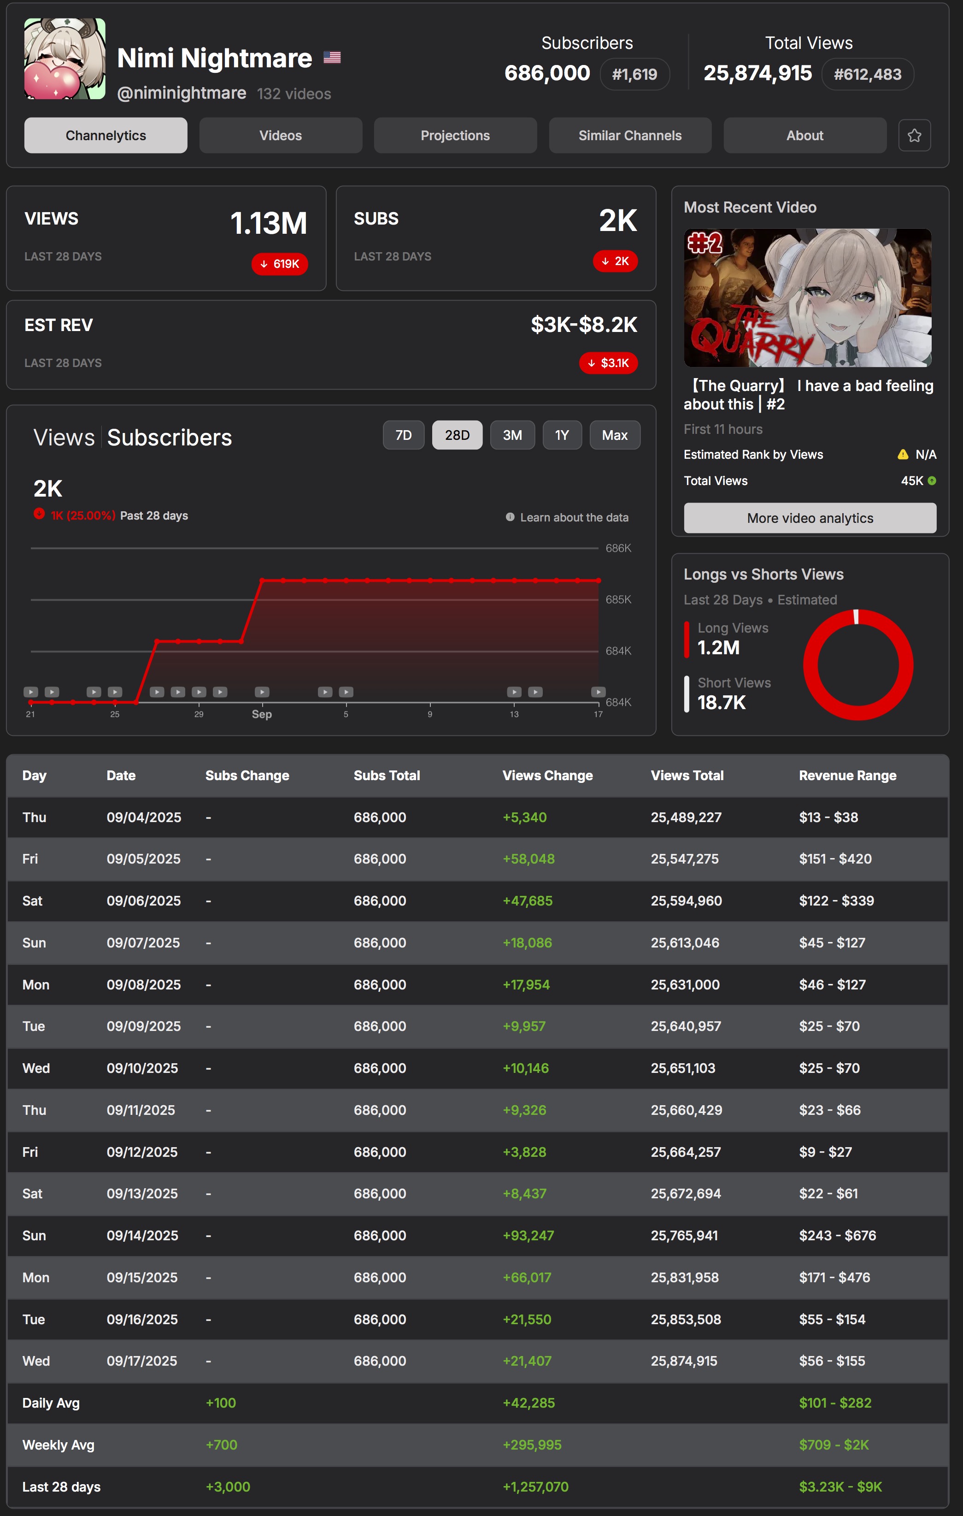
Task: Click the Short Views 18.7K value
Action: pos(722,703)
